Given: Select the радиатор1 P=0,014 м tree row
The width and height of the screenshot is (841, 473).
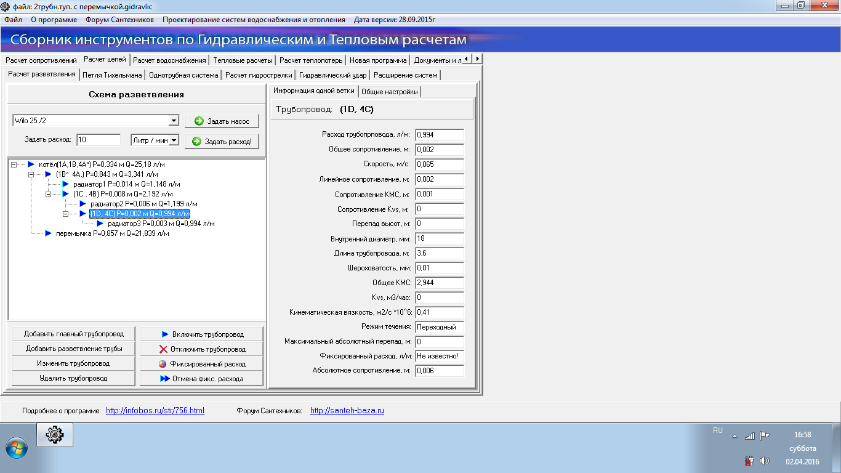Looking at the screenshot, I should [127, 184].
